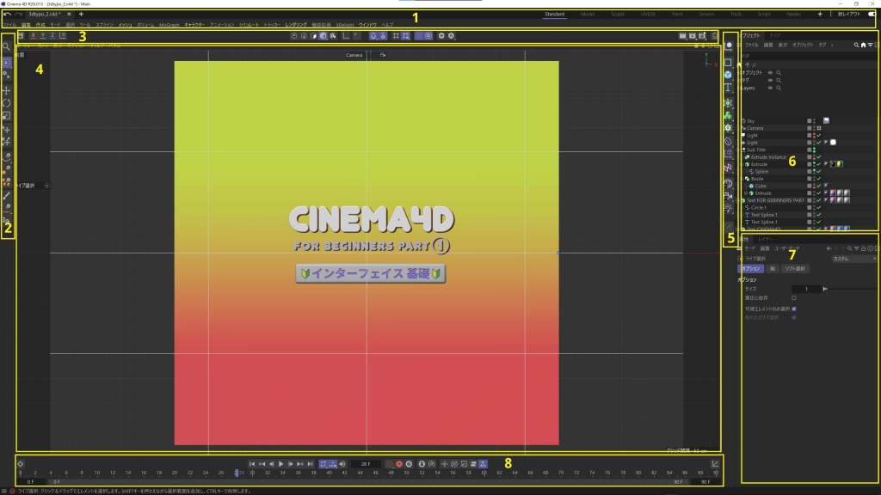The height and width of the screenshot is (495, 881).
Task: Switch to the テイク tab
Action: [x=775, y=35]
